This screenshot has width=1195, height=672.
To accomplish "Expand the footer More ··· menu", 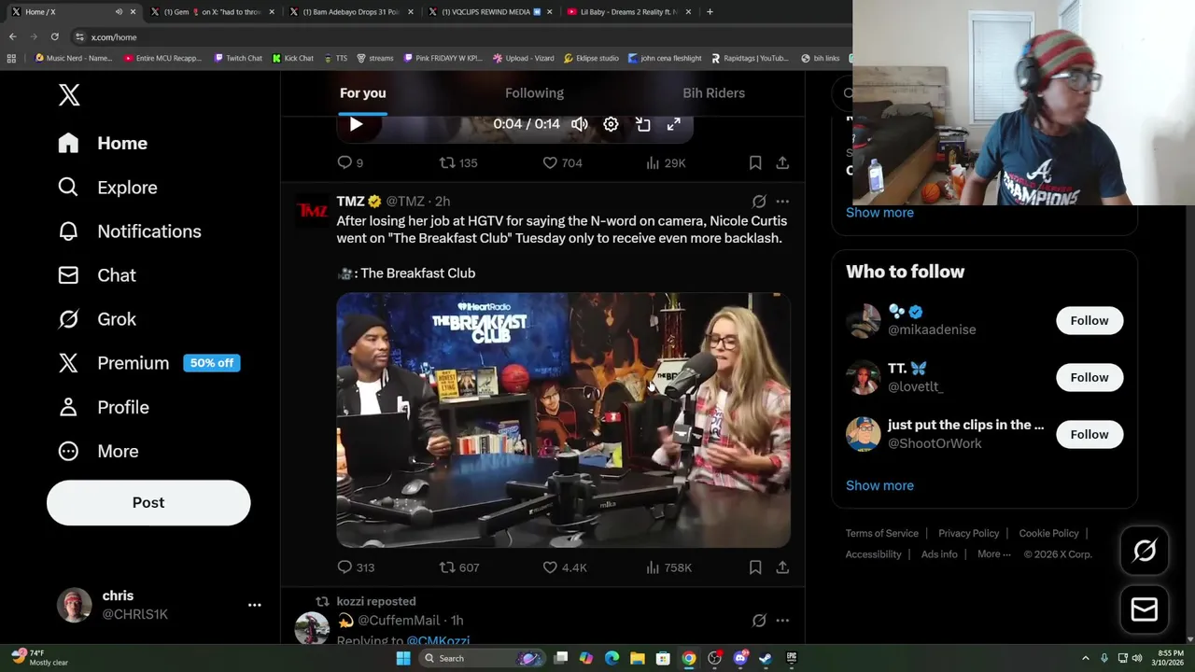I will tap(993, 553).
